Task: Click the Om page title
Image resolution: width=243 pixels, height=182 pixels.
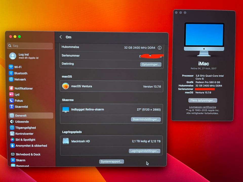Action: [69, 37]
